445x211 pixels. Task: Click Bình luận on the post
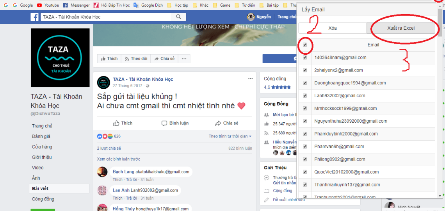(175, 123)
